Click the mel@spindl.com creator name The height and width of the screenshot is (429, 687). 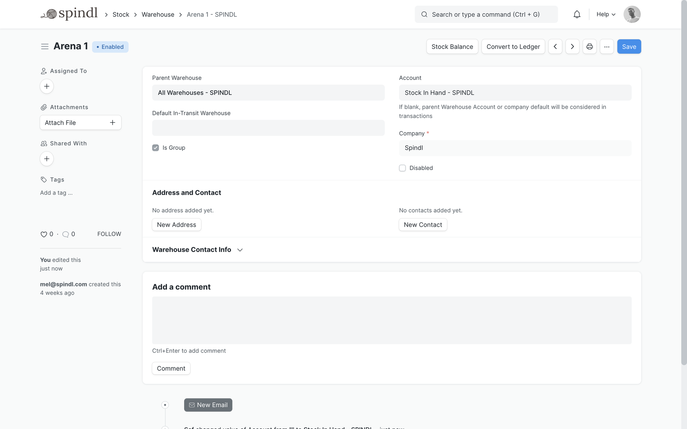coord(64,284)
